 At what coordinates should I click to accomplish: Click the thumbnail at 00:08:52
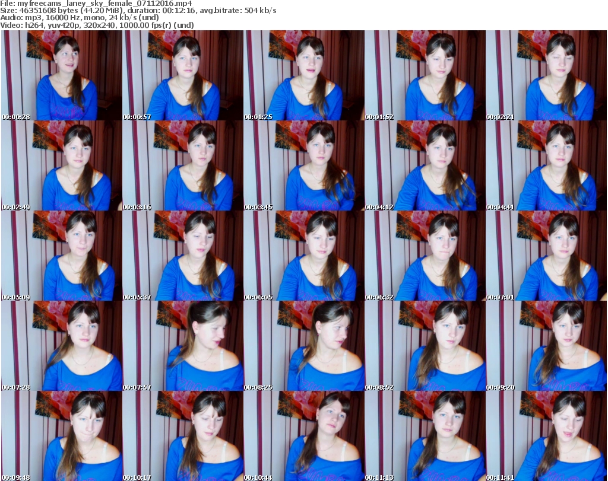pyautogui.click(x=425, y=346)
